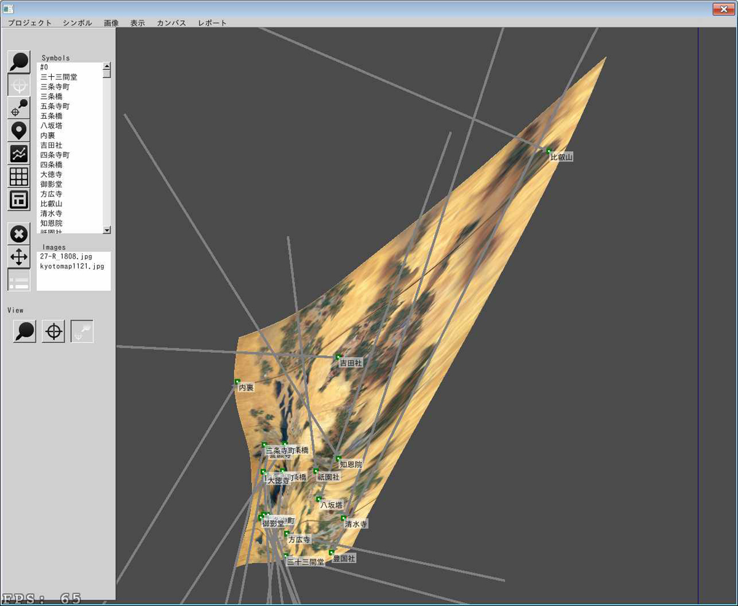Image resolution: width=738 pixels, height=606 pixels.
Task: Open the レポート menu
Action: (212, 23)
